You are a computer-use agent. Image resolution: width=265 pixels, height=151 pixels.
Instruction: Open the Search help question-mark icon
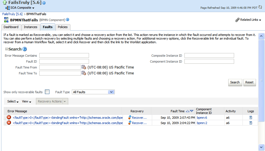click(x=25, y=49)
